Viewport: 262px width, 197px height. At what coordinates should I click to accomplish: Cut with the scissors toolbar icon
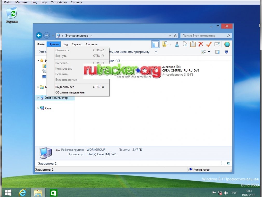tap(177, 44)
